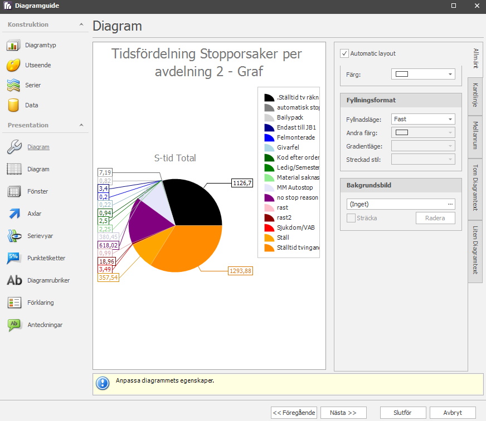Click the blue info exclamation icon
Image resolution: width=486 pixels, height=421 pixels.
click(103, 383)
